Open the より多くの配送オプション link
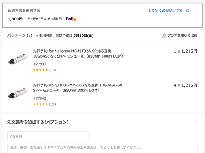Image resolution: width=205 pixels, height=153 pixels. coord(169,11)
